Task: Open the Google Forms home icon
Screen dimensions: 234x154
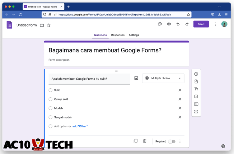Action: (x=9, y=25)
